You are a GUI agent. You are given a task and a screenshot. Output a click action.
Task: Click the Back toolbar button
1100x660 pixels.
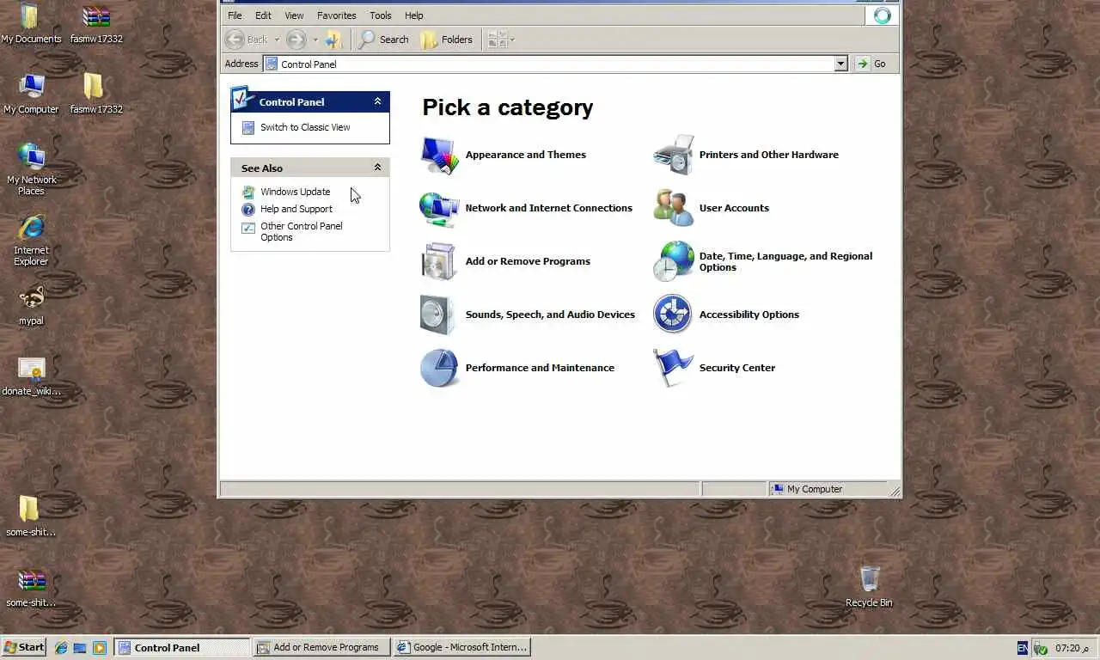click(x=247, y=40)
